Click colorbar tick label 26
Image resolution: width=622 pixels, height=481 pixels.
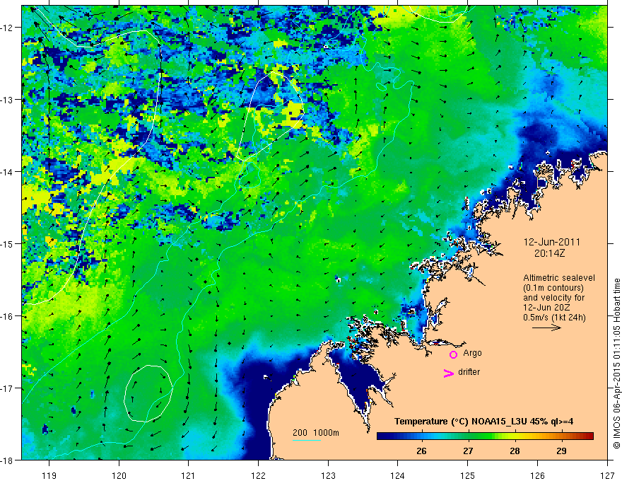(421, 451)
